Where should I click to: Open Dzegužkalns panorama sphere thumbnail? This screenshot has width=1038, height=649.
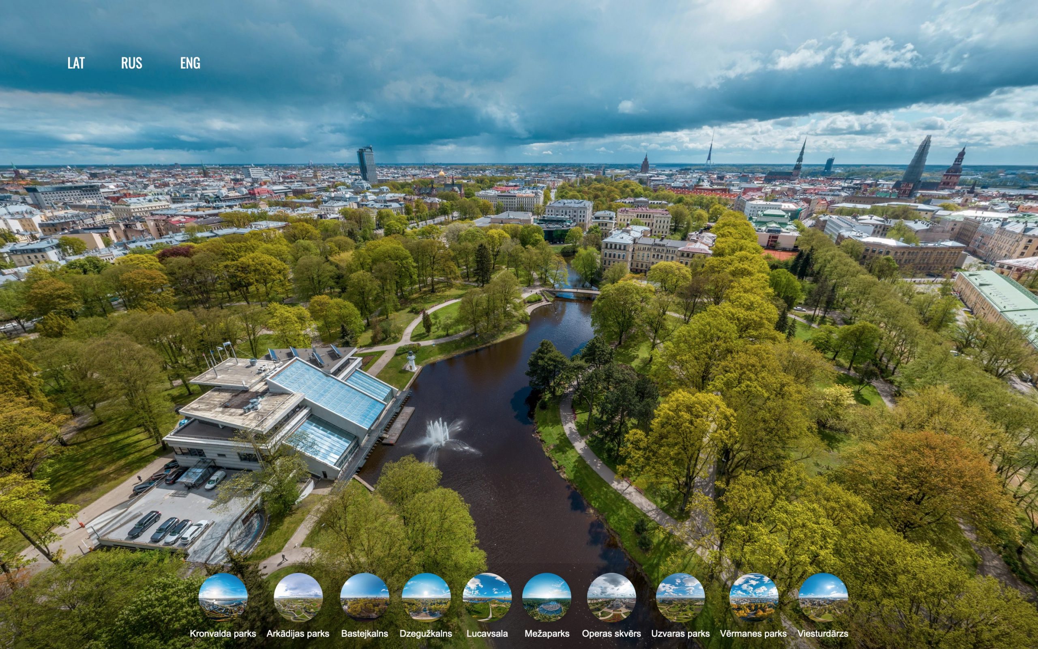pyautogui.click(x=426, y=597)
